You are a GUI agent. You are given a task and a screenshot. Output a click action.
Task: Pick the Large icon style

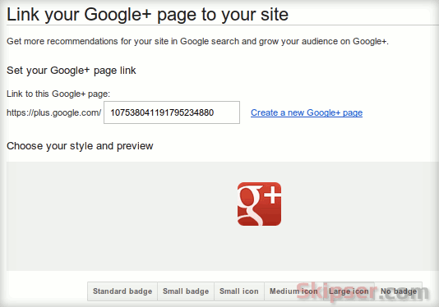click(349, 291)
